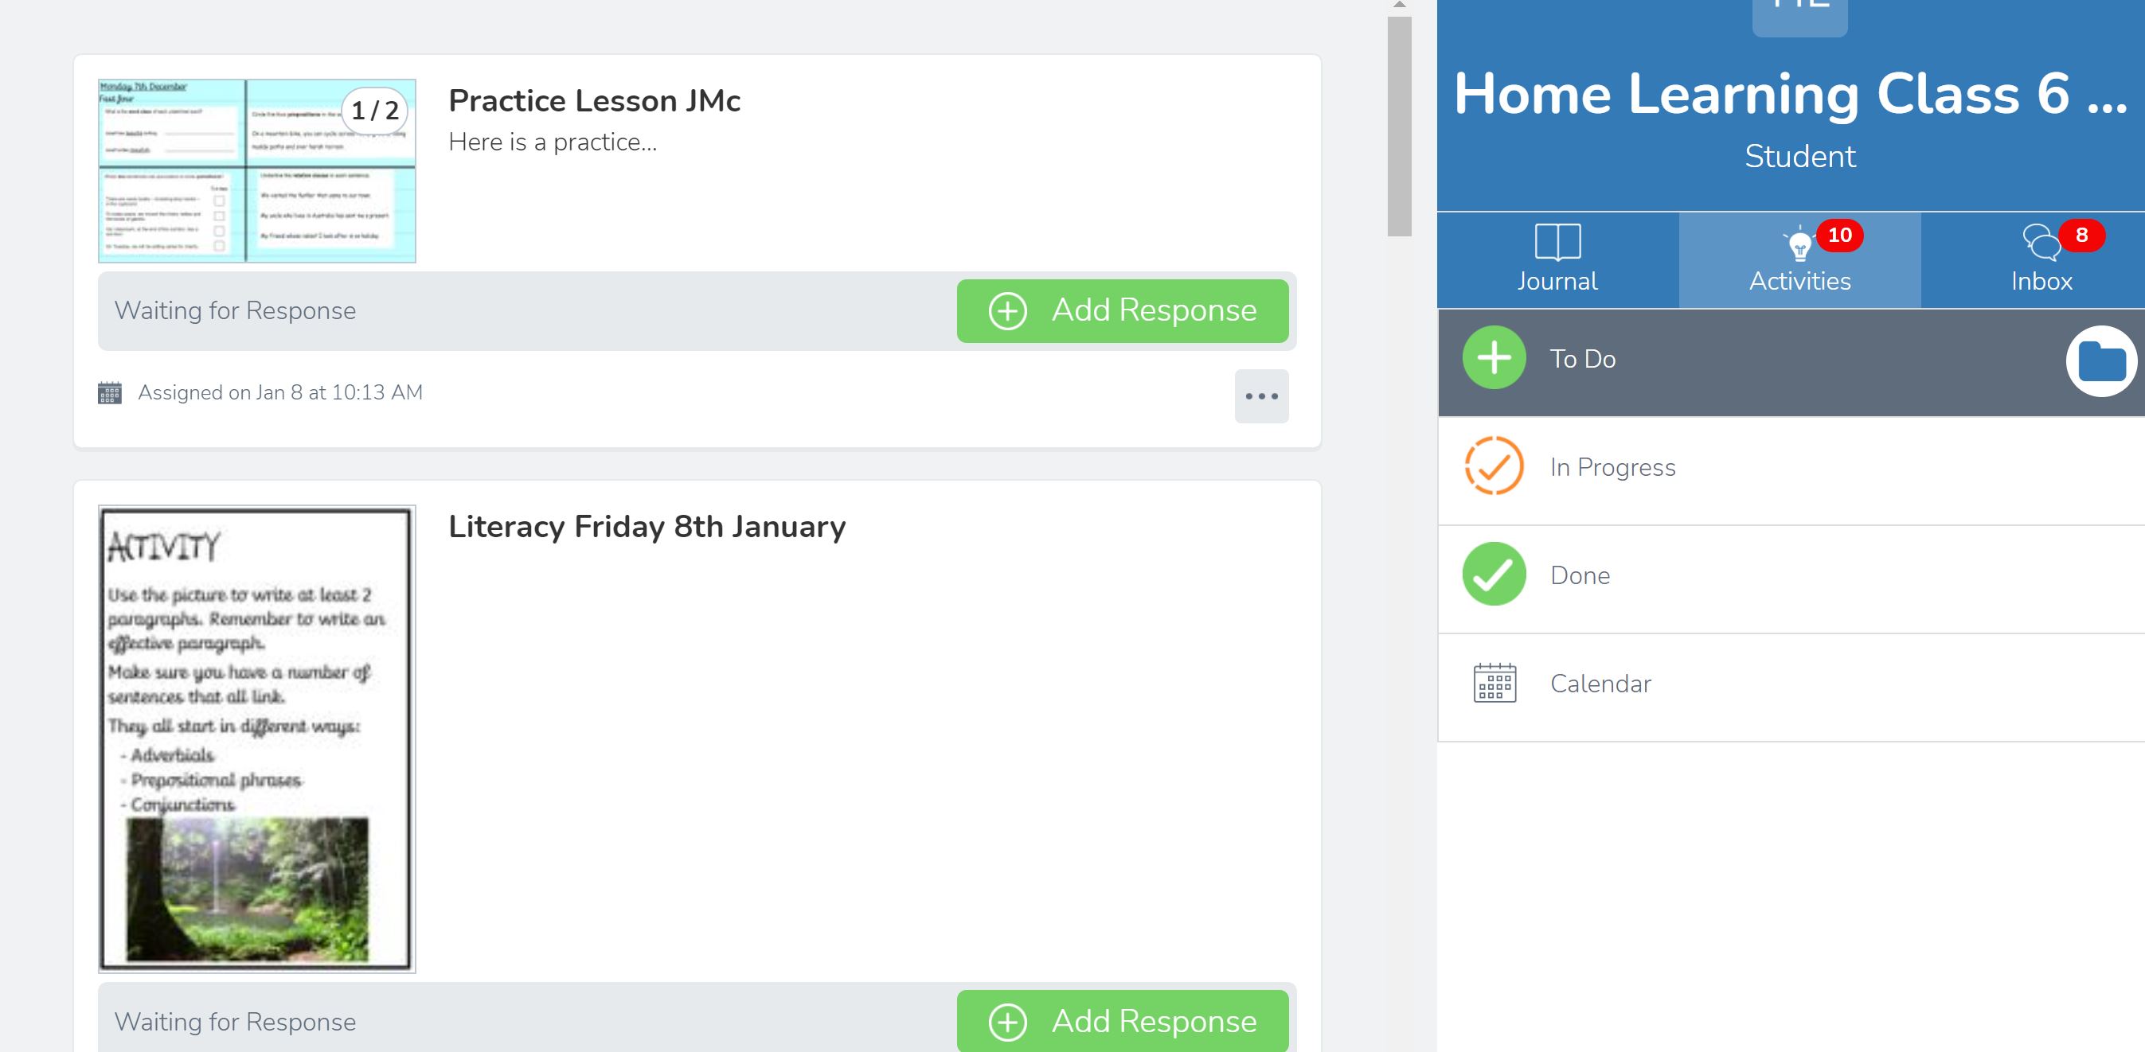Click the green Done checkmark icon
This screenshot has width=2145, height=1052.
(x=1494, y=575)
